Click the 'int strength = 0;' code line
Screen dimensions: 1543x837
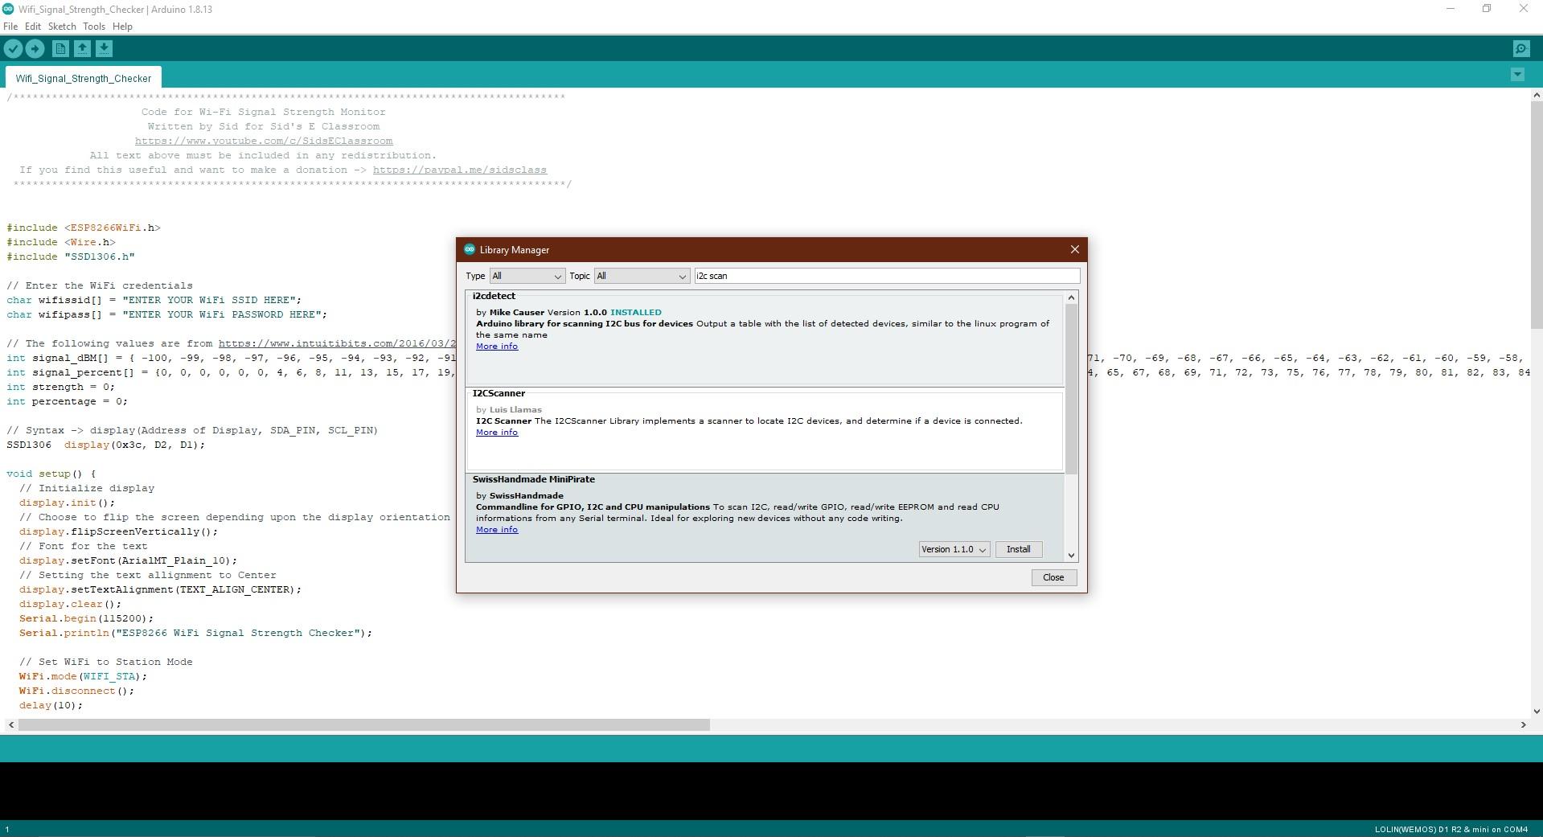(61, 387)
